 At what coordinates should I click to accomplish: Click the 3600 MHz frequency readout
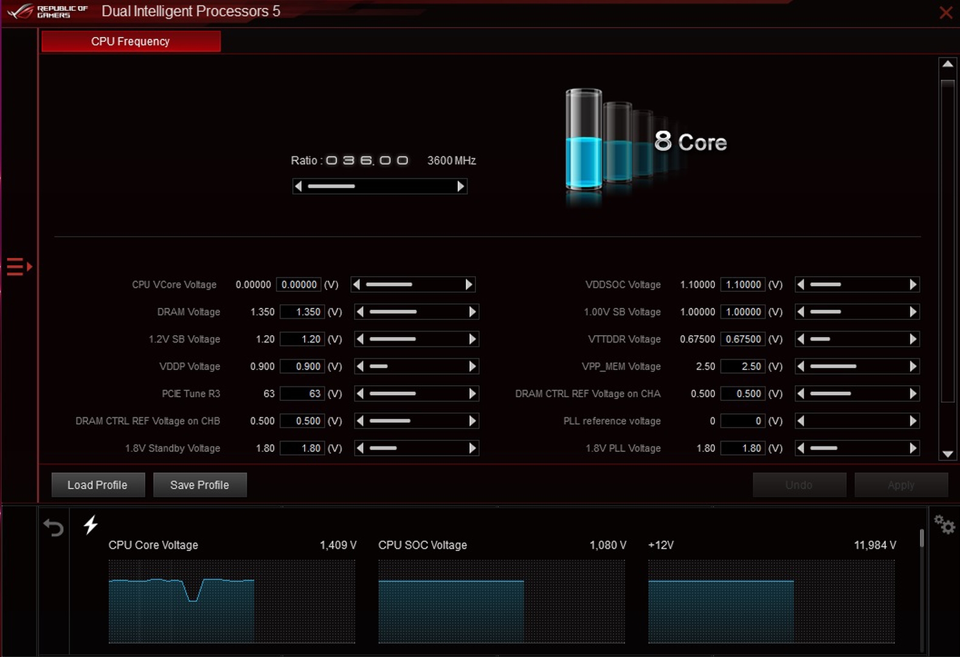coord(452,161)
